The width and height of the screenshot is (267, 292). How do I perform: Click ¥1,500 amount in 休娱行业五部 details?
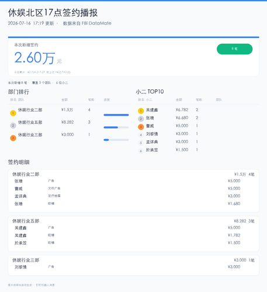(234, 243)
